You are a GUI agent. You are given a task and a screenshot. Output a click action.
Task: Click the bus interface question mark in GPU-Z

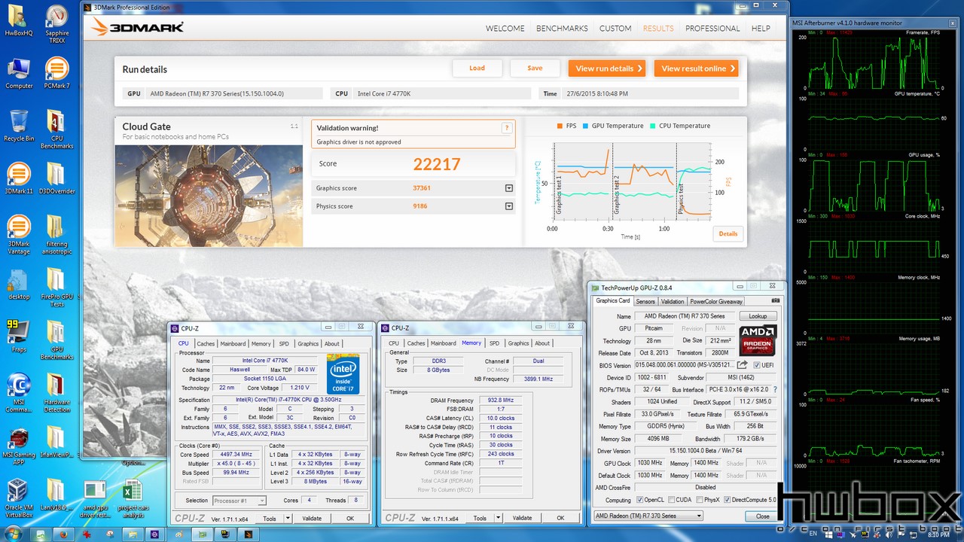[x=775, y=390]
